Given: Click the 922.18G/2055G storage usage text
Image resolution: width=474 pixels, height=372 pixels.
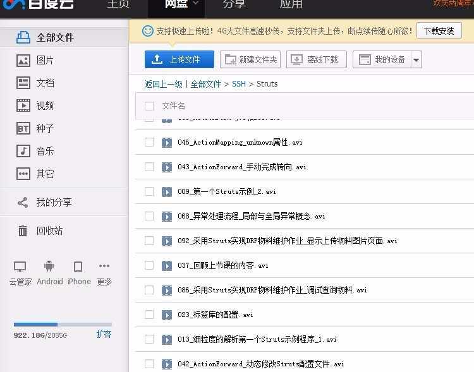Looking at the screenshot, I should (x=40, y=335).
